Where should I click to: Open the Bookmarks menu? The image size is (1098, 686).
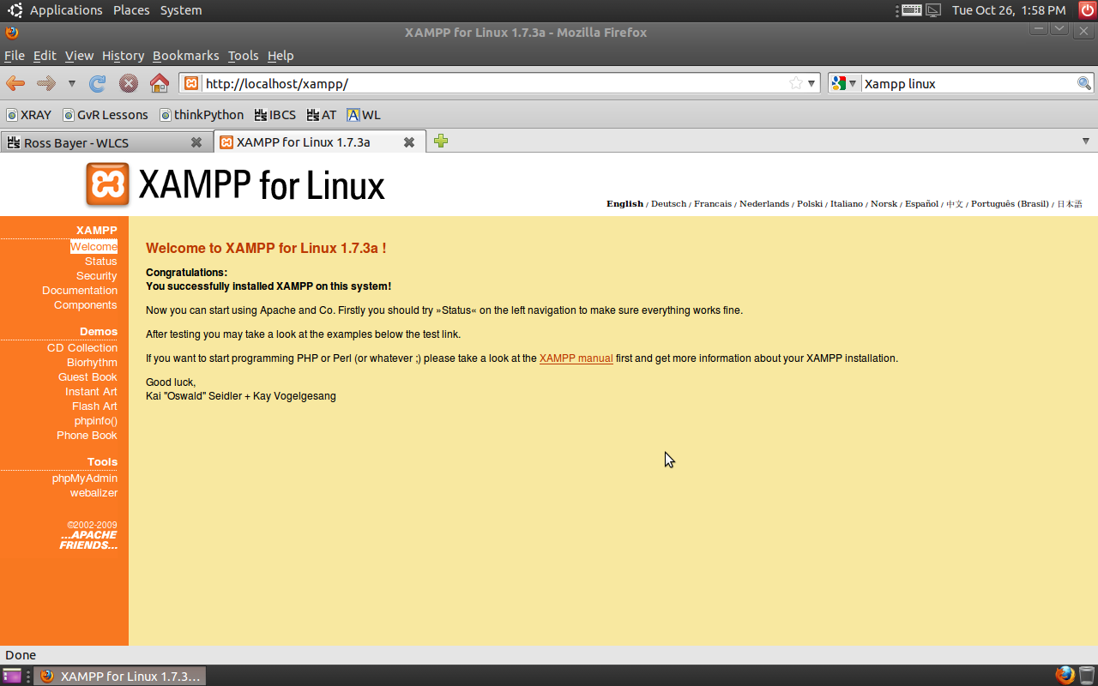(186, 56)
